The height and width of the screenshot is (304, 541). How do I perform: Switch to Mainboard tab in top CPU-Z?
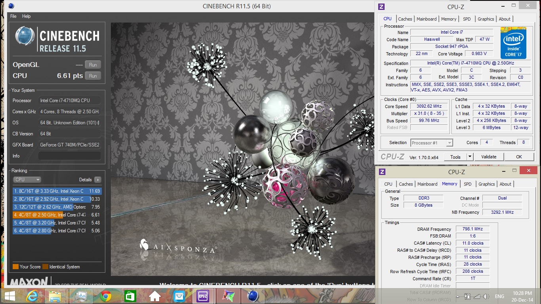click(x=427, y=19)
